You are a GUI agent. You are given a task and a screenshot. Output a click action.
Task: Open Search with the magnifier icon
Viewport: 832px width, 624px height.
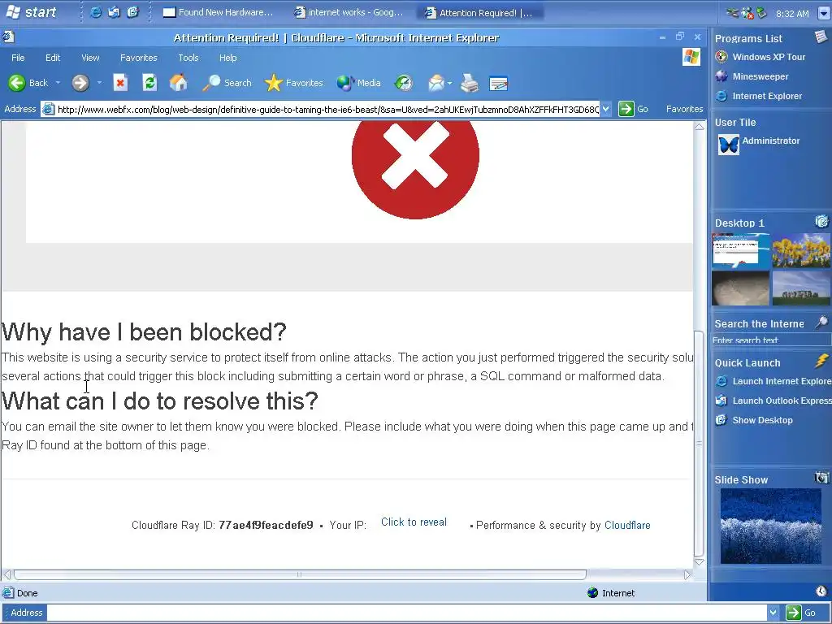[227, 83]
